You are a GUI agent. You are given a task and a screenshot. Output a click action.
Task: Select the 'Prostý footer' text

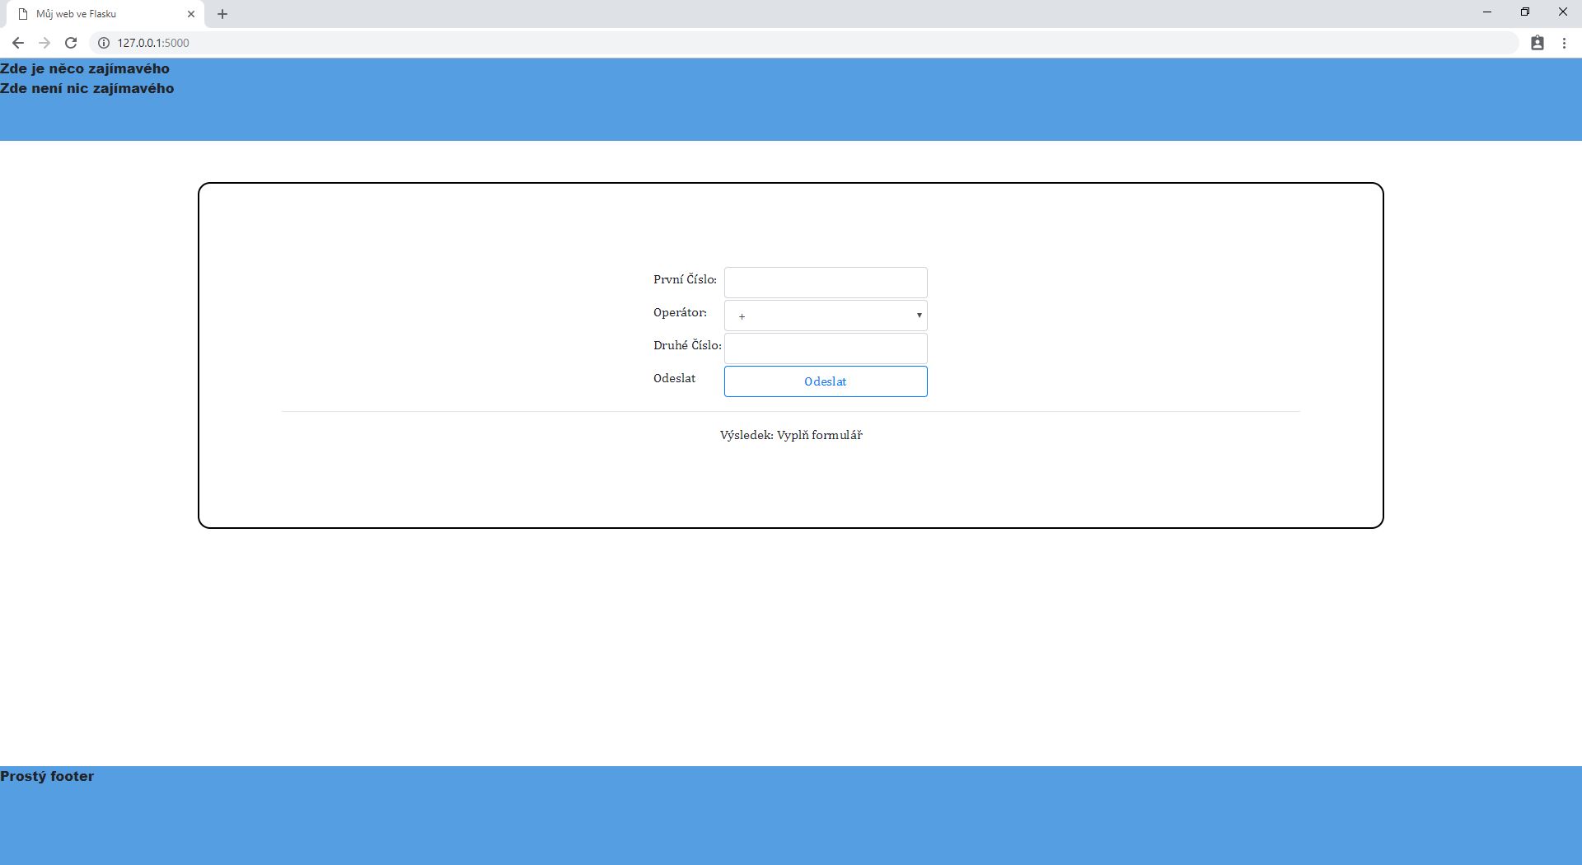tap(47, 776)
